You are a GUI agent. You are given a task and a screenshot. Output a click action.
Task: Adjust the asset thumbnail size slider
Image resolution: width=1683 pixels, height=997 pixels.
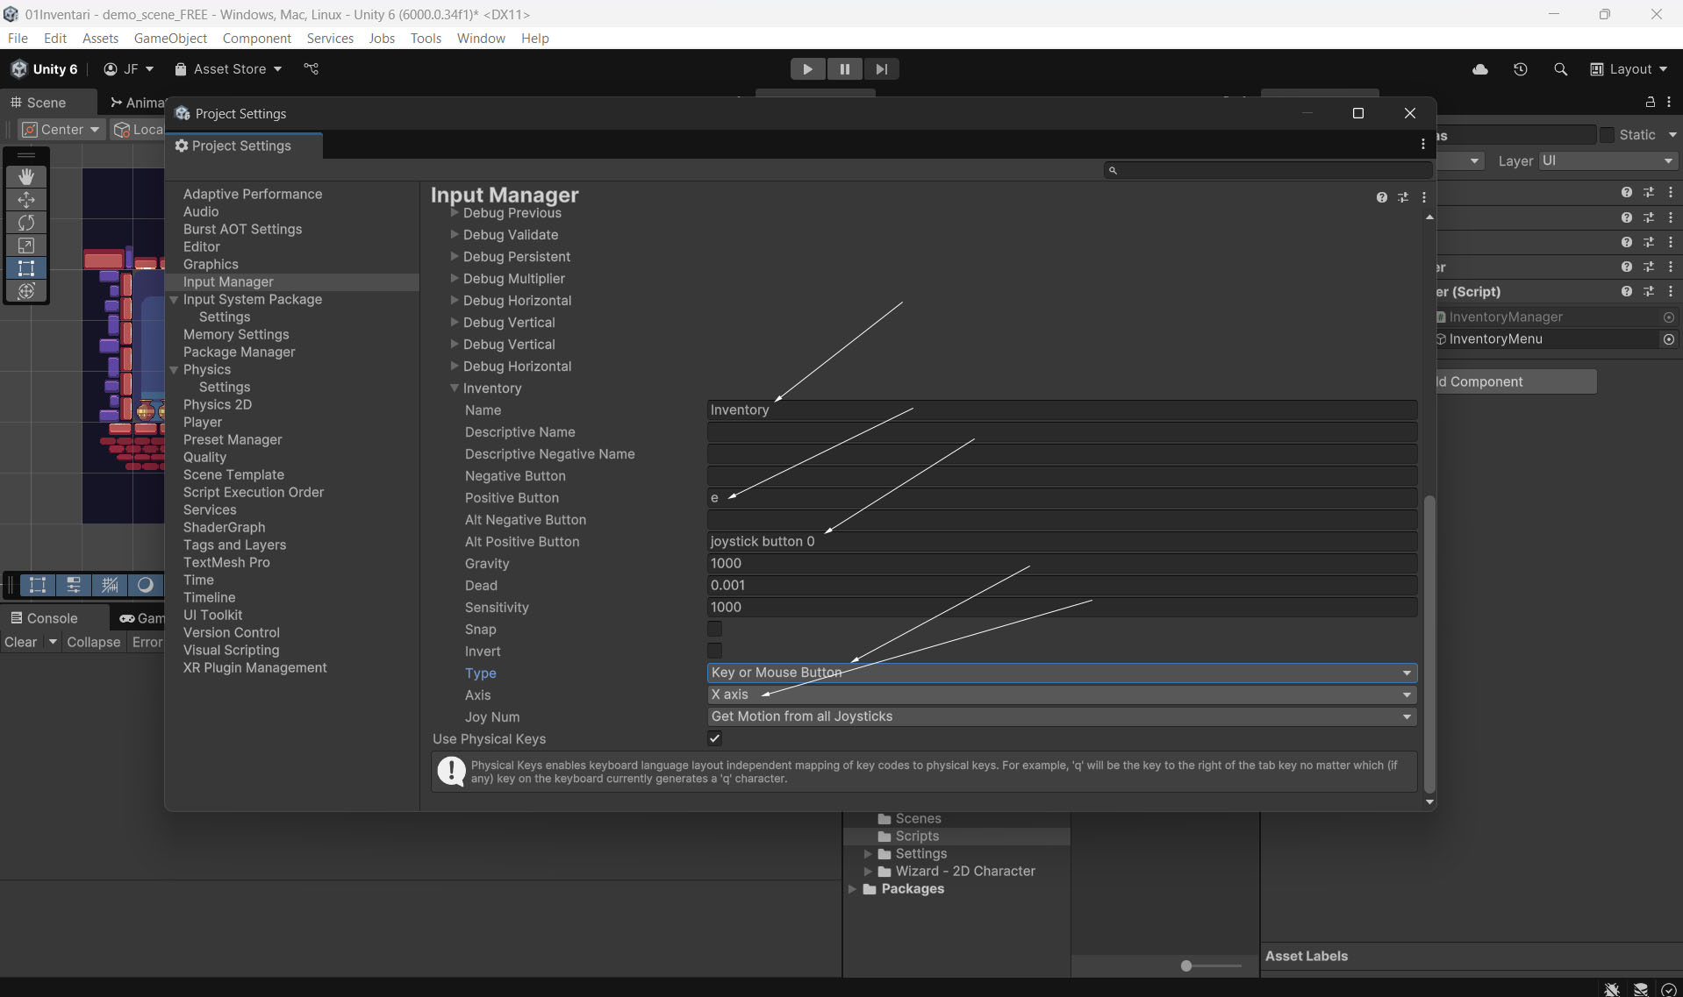click(x=1186, y=965)
